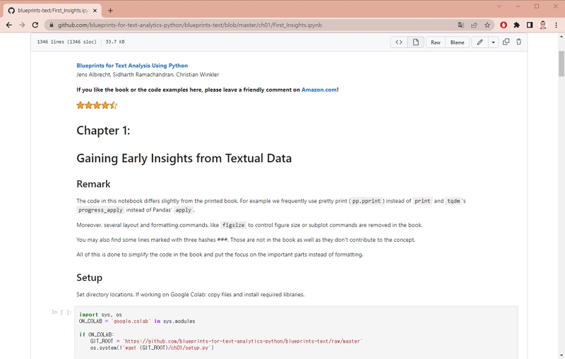Reload the GitHub page

tap(35, 25)
